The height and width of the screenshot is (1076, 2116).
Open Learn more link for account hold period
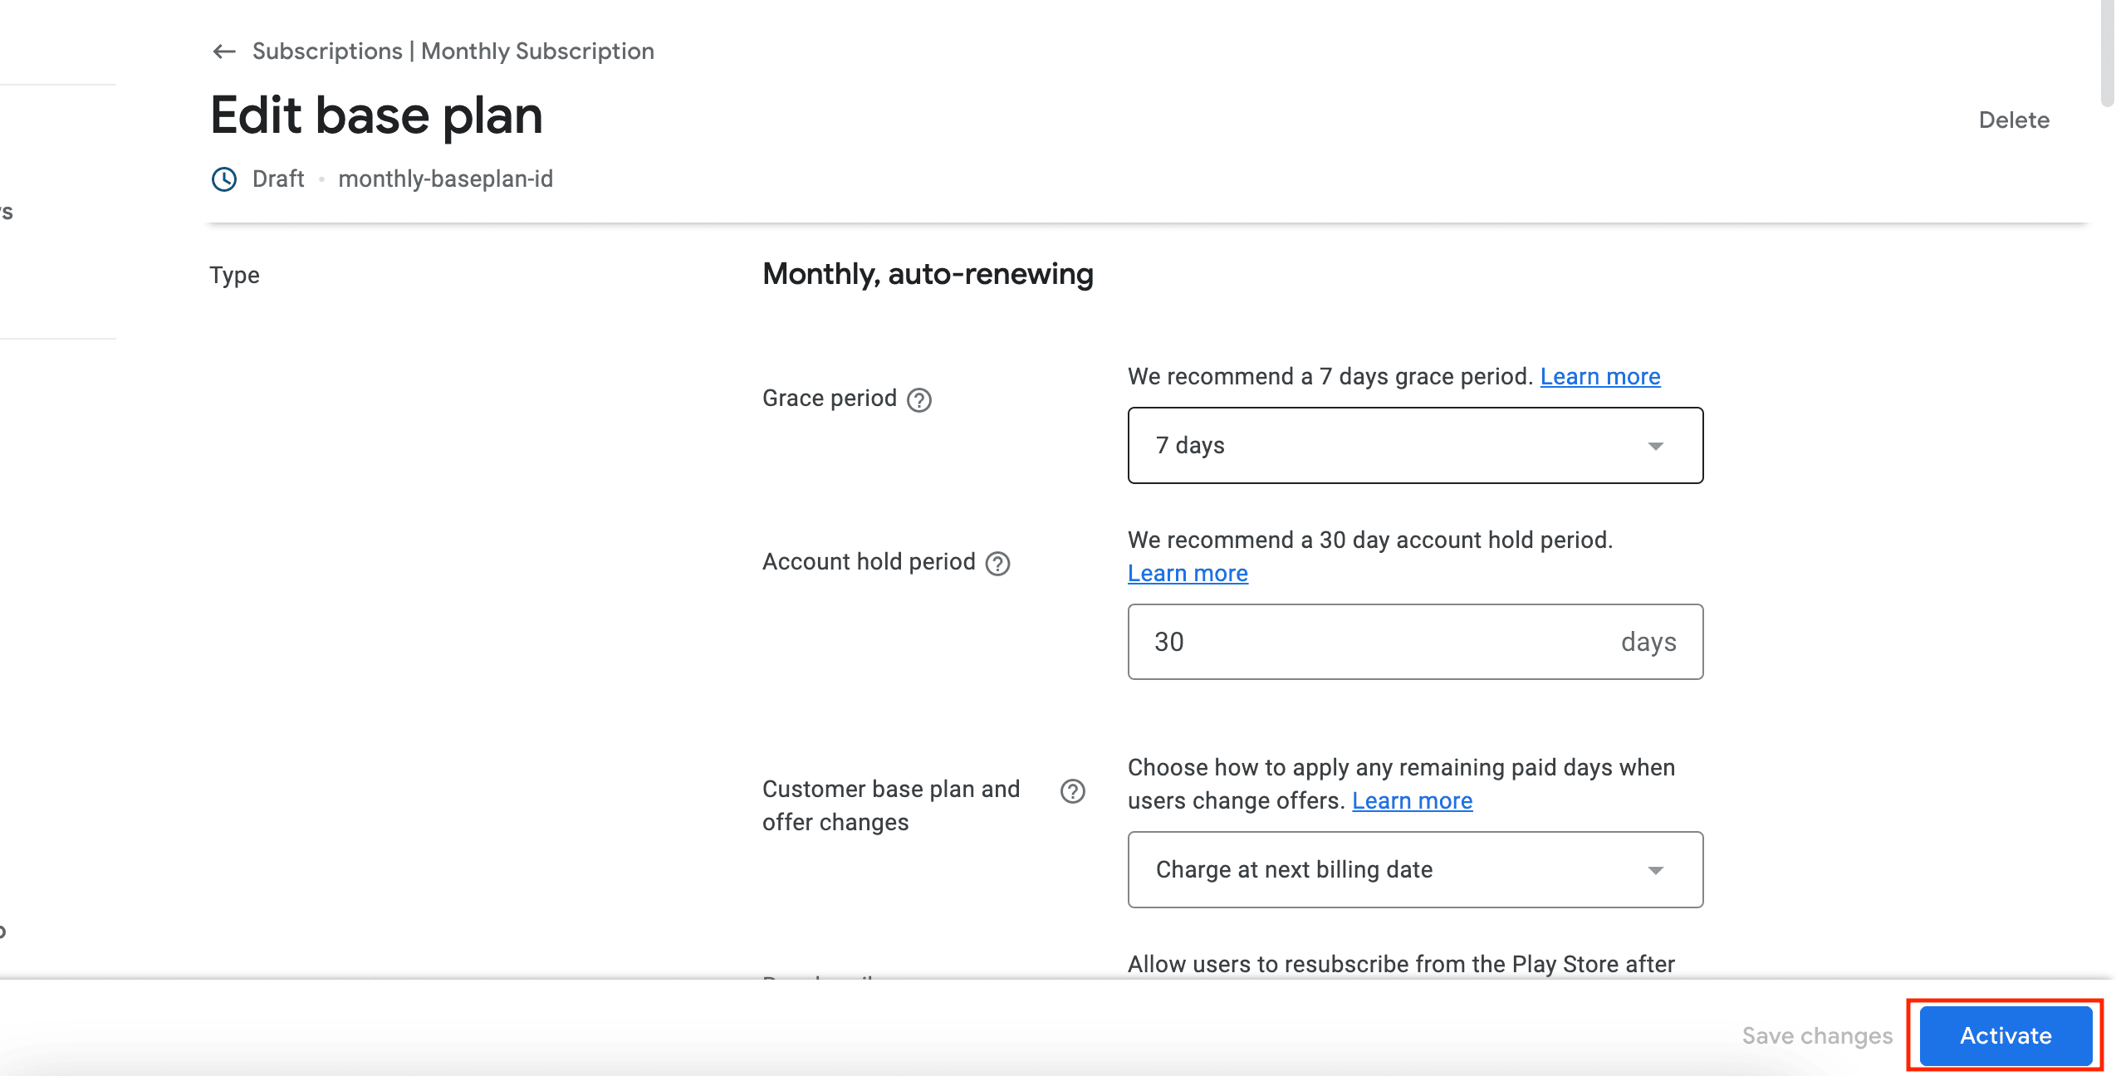[1187, 574]
